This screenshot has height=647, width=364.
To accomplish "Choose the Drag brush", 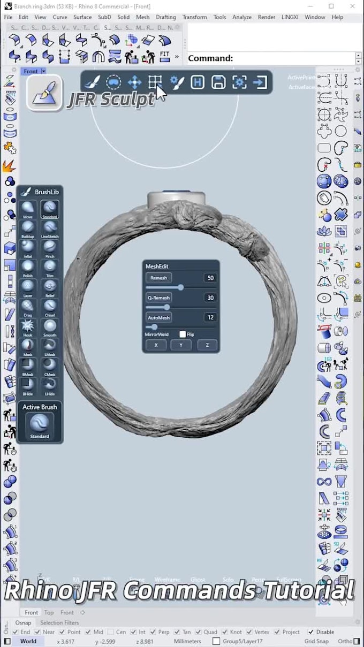I will [x=28, y=307].
